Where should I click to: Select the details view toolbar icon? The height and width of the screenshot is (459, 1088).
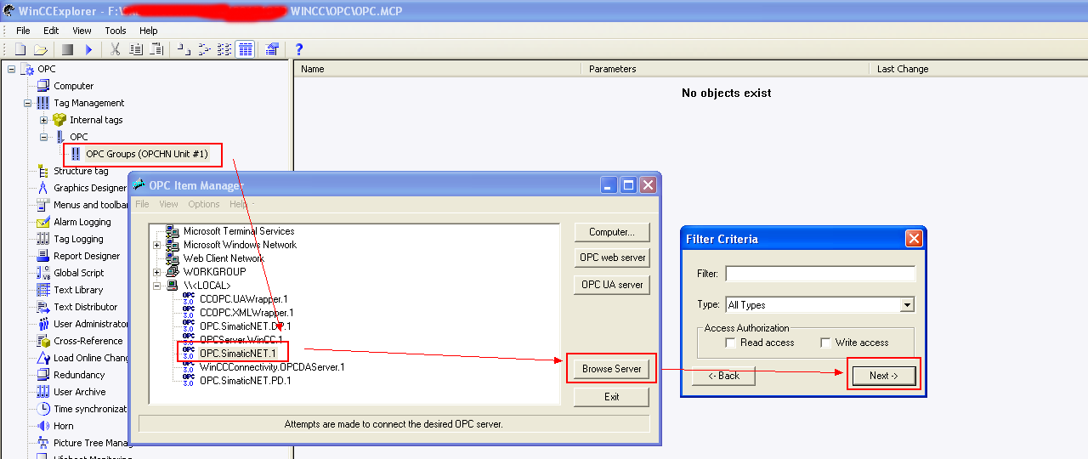coord(246,50)
